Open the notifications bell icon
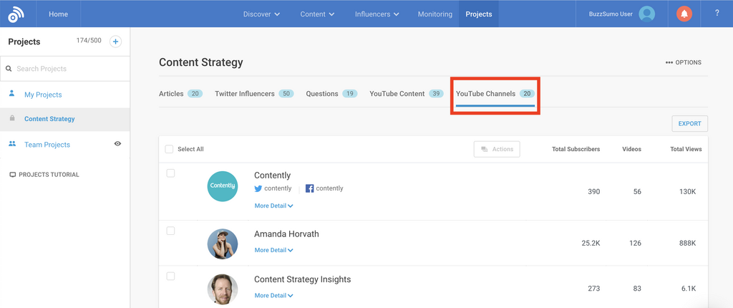The image size is (733, 308). [684, 14]
